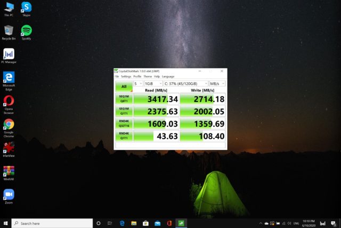Open Microsoft Edge desktop shortcut
Image resolution: width=341 pixels, height=228 pixels.
pos(9,81)
